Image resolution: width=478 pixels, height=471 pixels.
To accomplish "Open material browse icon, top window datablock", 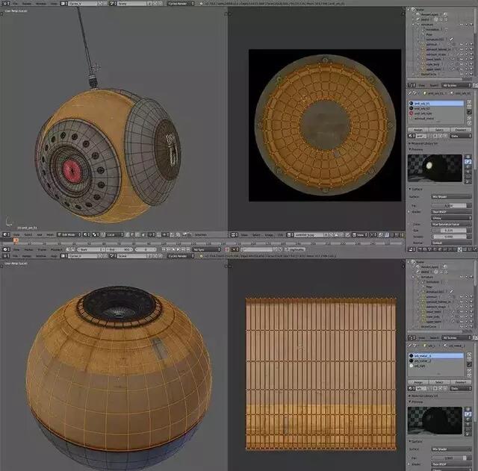I will (412, 136).
